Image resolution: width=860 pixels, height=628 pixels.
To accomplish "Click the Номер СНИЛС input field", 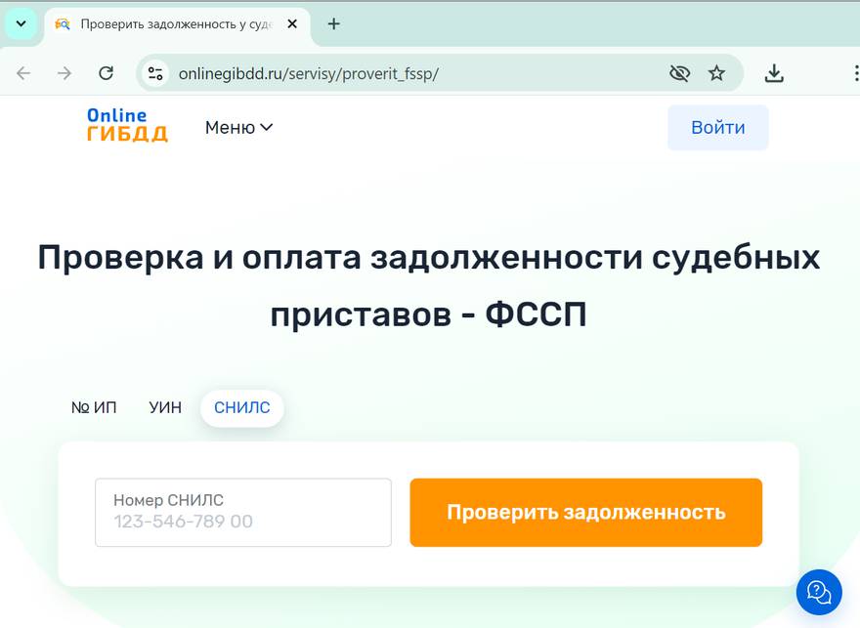I will pyautogui.click(x=241, y=512).
